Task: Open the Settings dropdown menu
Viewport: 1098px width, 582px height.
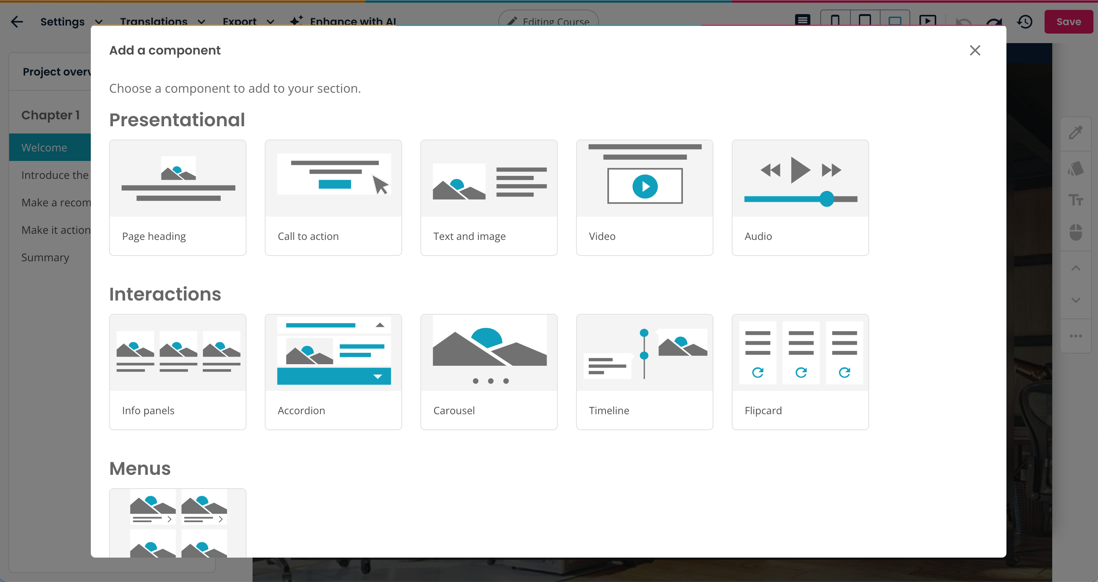Action: [x=71, y=21]
